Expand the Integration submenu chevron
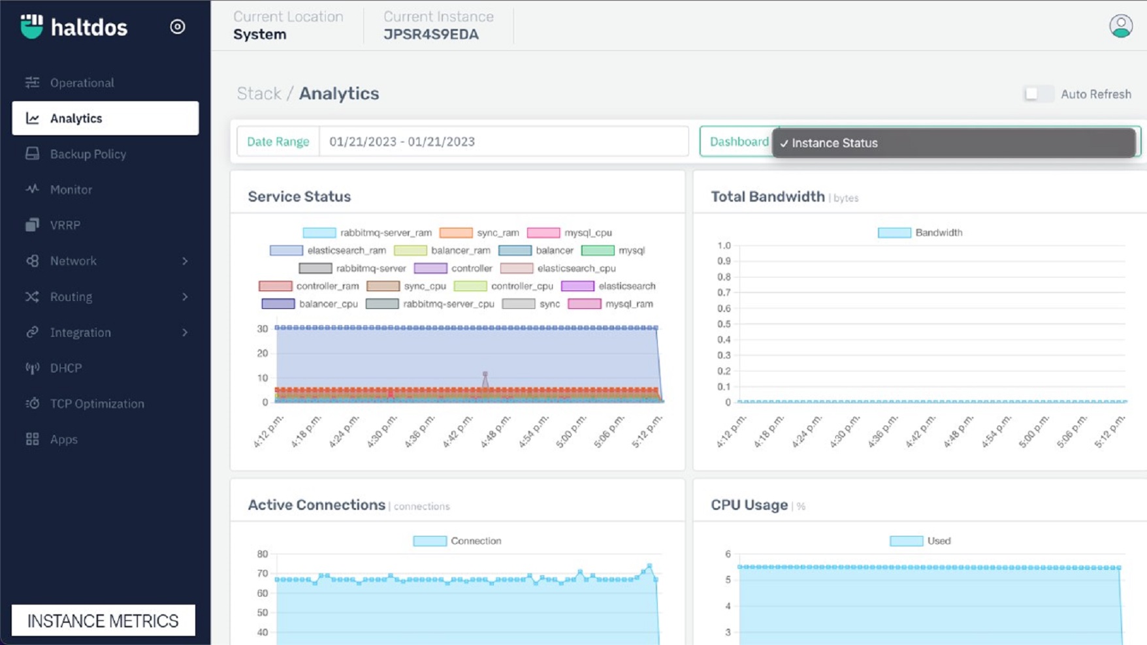The height and width of the screenshot is (645, 1147). (185, 332)
